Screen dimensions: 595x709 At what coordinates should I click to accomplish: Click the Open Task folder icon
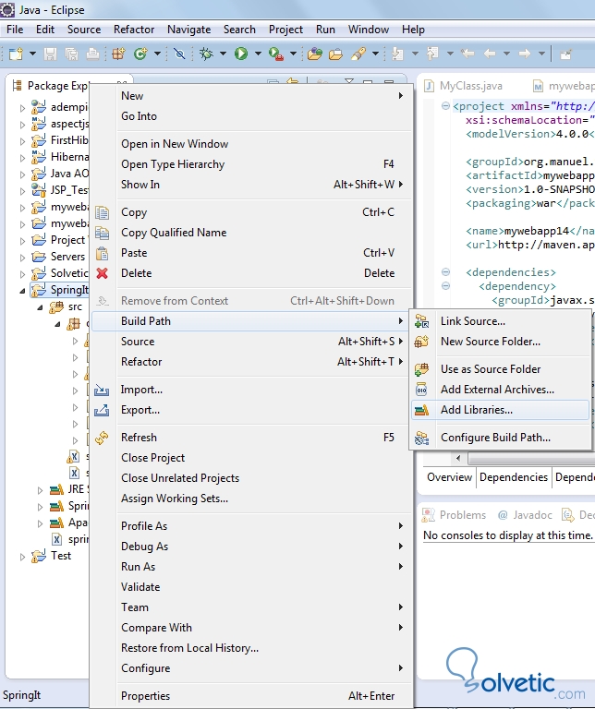click(335, 54)
